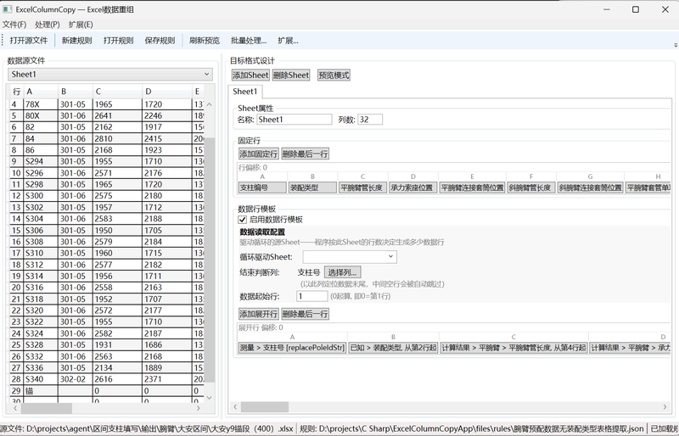Click 添加固定行 button
The width and height of the screenshot is (679, 436).
pyautogui.click(x=259, y=154)
